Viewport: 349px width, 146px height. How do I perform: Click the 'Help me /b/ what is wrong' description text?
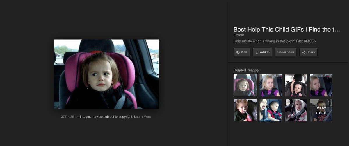[275, 41]
